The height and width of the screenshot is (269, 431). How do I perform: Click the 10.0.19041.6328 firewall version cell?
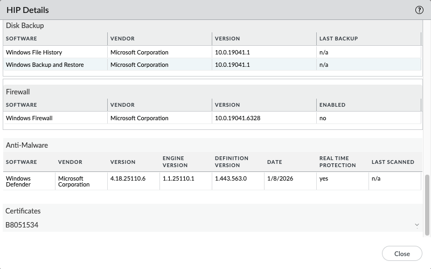[238, 118]
